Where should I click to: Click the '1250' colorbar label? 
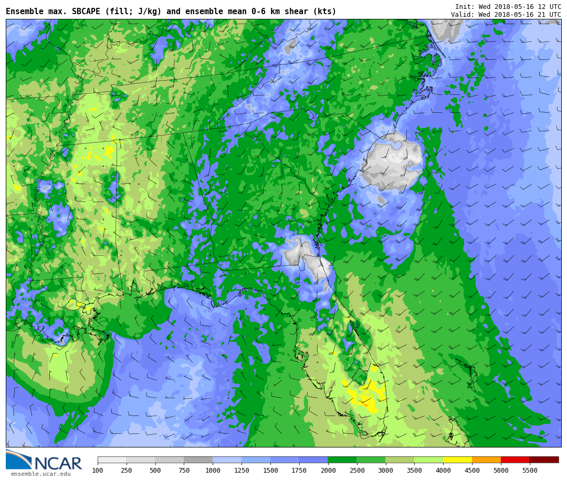[241, 470]
